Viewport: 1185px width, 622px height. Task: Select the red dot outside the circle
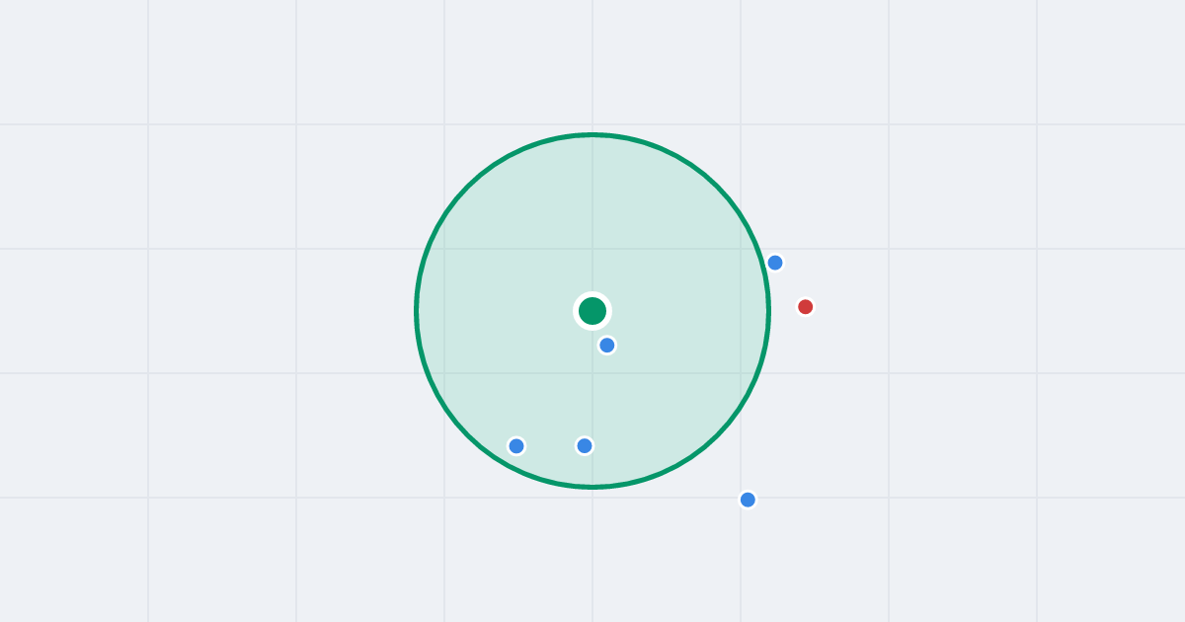[x=806, y=307]
